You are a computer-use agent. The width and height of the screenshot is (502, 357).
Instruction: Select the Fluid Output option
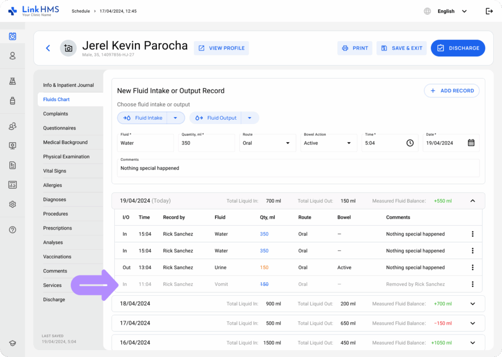coord(216,118)
